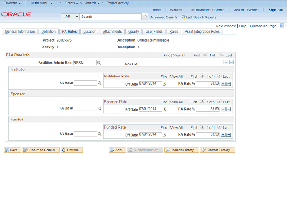Open the Institution FA Base lookup icon

(100, 83)
